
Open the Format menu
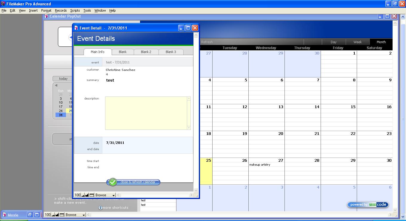click(x=46, y=10)
